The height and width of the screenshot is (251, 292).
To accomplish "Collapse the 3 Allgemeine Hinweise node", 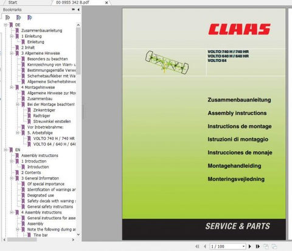I will click(12, 53).
